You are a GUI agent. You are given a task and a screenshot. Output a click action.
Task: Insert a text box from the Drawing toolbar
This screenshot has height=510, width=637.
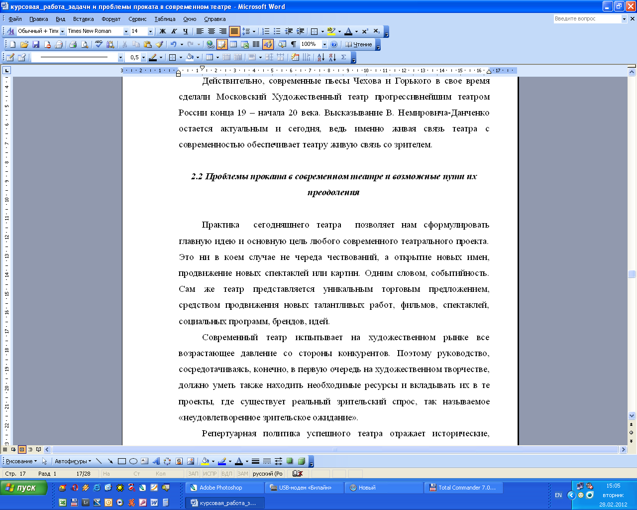(x=144, y=461)
